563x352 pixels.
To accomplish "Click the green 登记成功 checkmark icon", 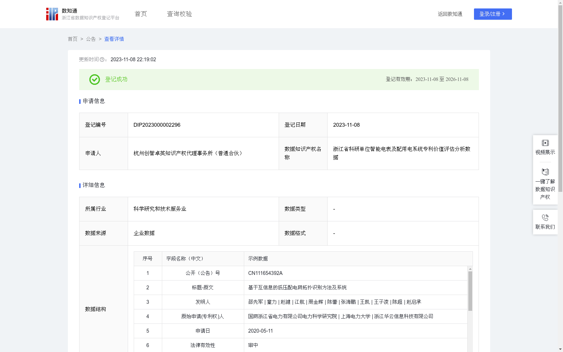I will tap(94, 80).
